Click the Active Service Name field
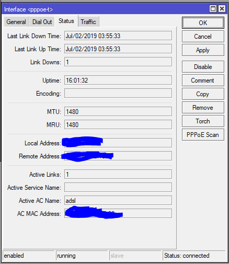This screenshot has height=264, width=229. point(118,187)
